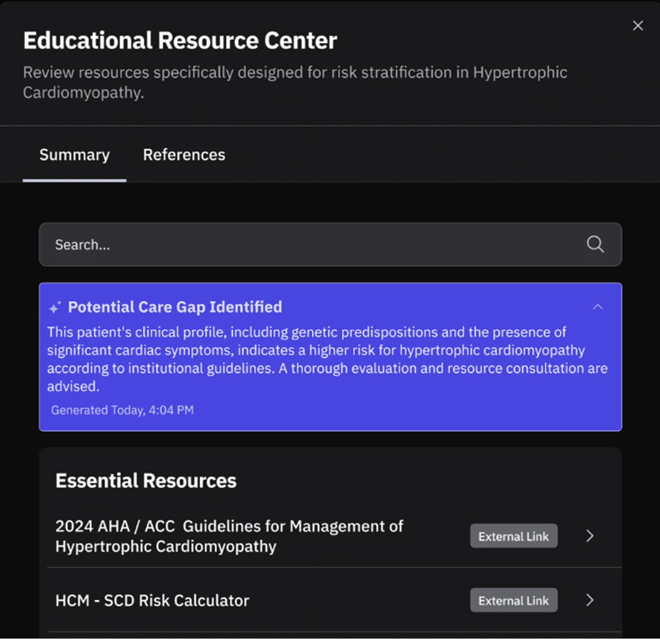660x639 pixels.
Task: Click the Essential Resources heading
Action: point(146,480)
